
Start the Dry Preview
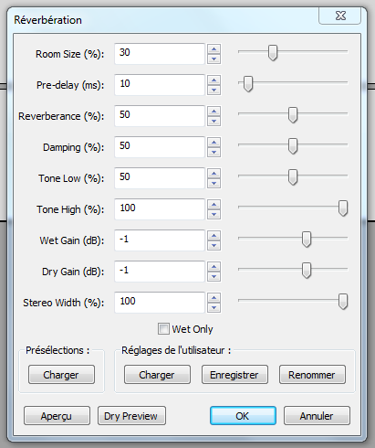tap(131, 416)
